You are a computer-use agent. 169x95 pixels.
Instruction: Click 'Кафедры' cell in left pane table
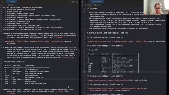click(28, 79)
